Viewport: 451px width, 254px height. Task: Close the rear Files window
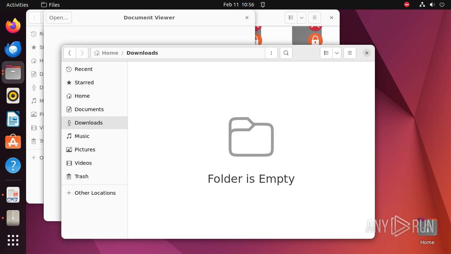pos(331,18)
